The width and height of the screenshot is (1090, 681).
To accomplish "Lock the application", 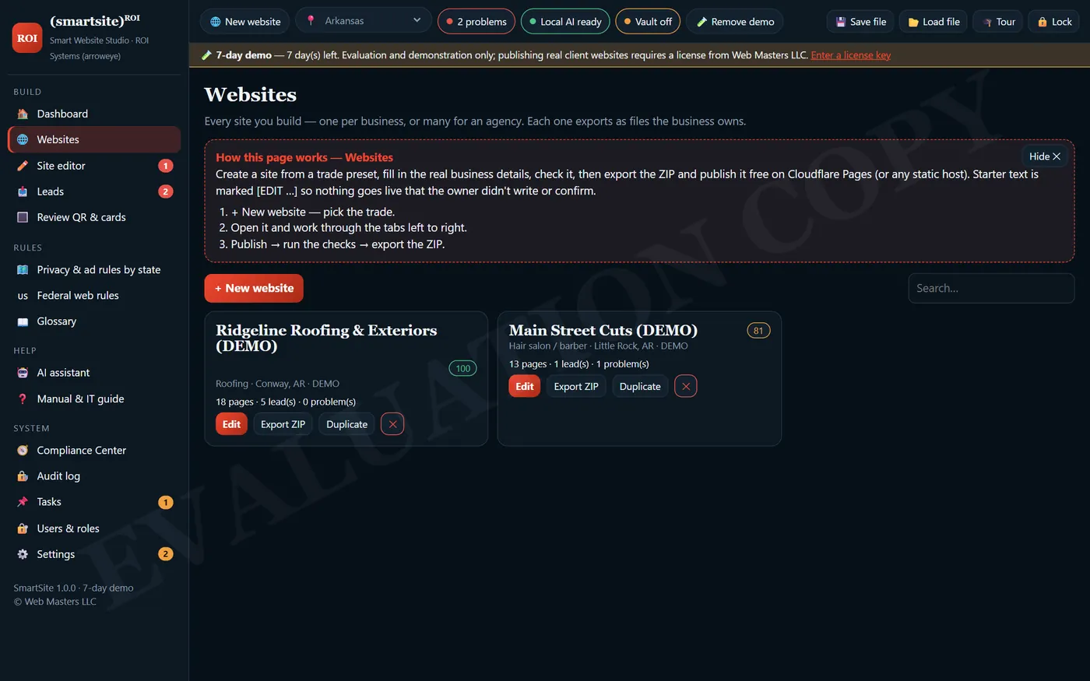I will point(1055,22).
